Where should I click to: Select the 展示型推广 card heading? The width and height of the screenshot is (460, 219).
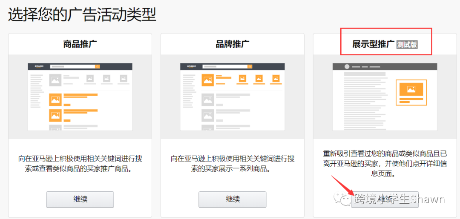[x=373, y=44]
